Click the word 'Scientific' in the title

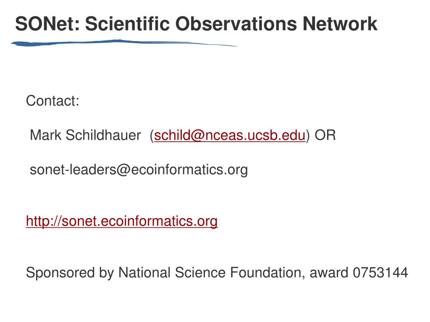pos(128,24)
